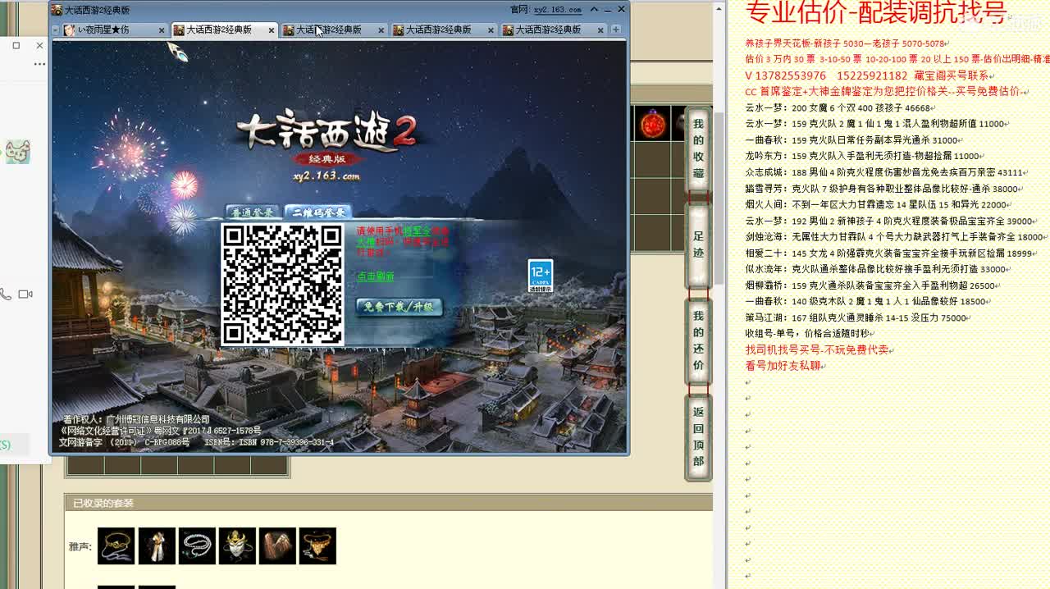Viewport: 1050px width, 589px height.
Task: Click the phone call icon at left
Action: [x=6, y=294]
